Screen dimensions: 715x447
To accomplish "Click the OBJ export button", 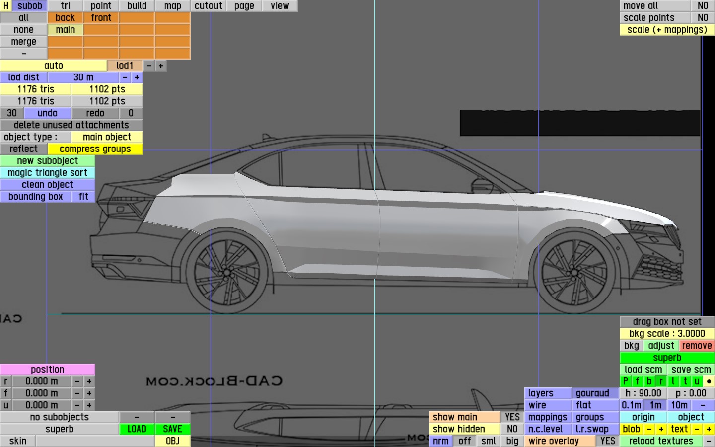I will 173,441.
